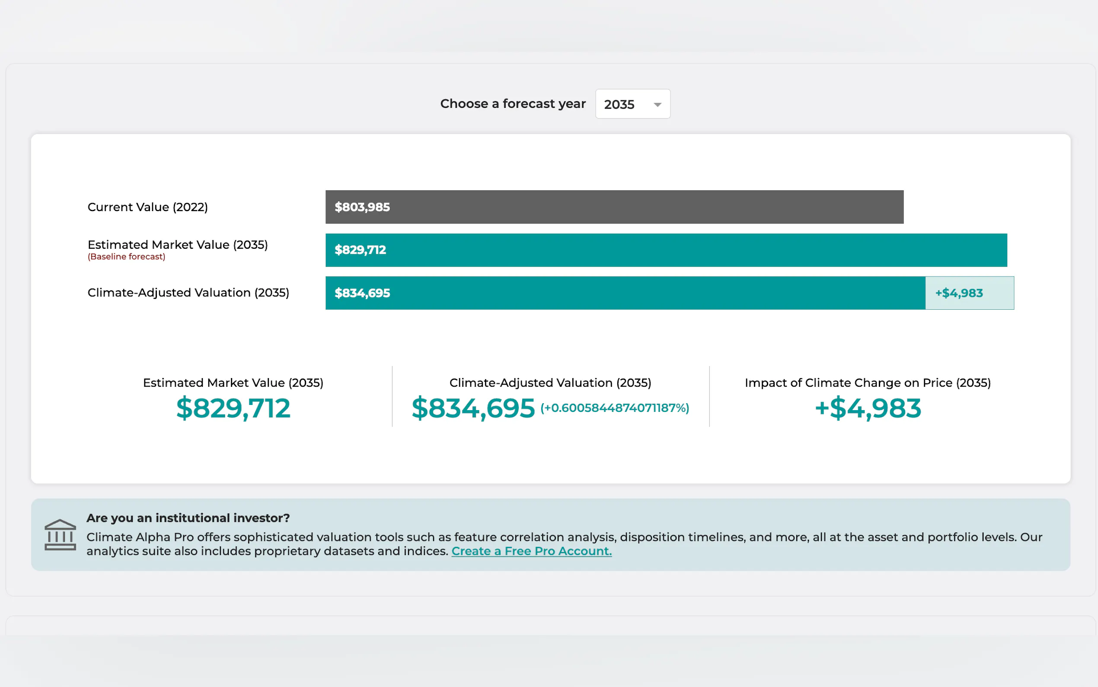Click Impact of Climate Change on Price heading
Image resolution: width=1098 pixels, height=687 pixels.
868,383
